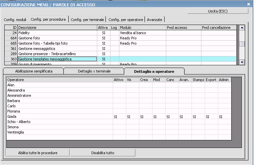Click Pwd cancellazione cell for Gestione messaggistica
The width and height of the screenshot is (254, 165).
coord(219,49)
